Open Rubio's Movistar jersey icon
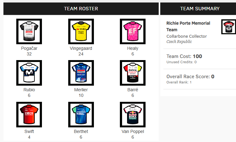This screenshot has width=236, height=142. [x=29, y=73]
